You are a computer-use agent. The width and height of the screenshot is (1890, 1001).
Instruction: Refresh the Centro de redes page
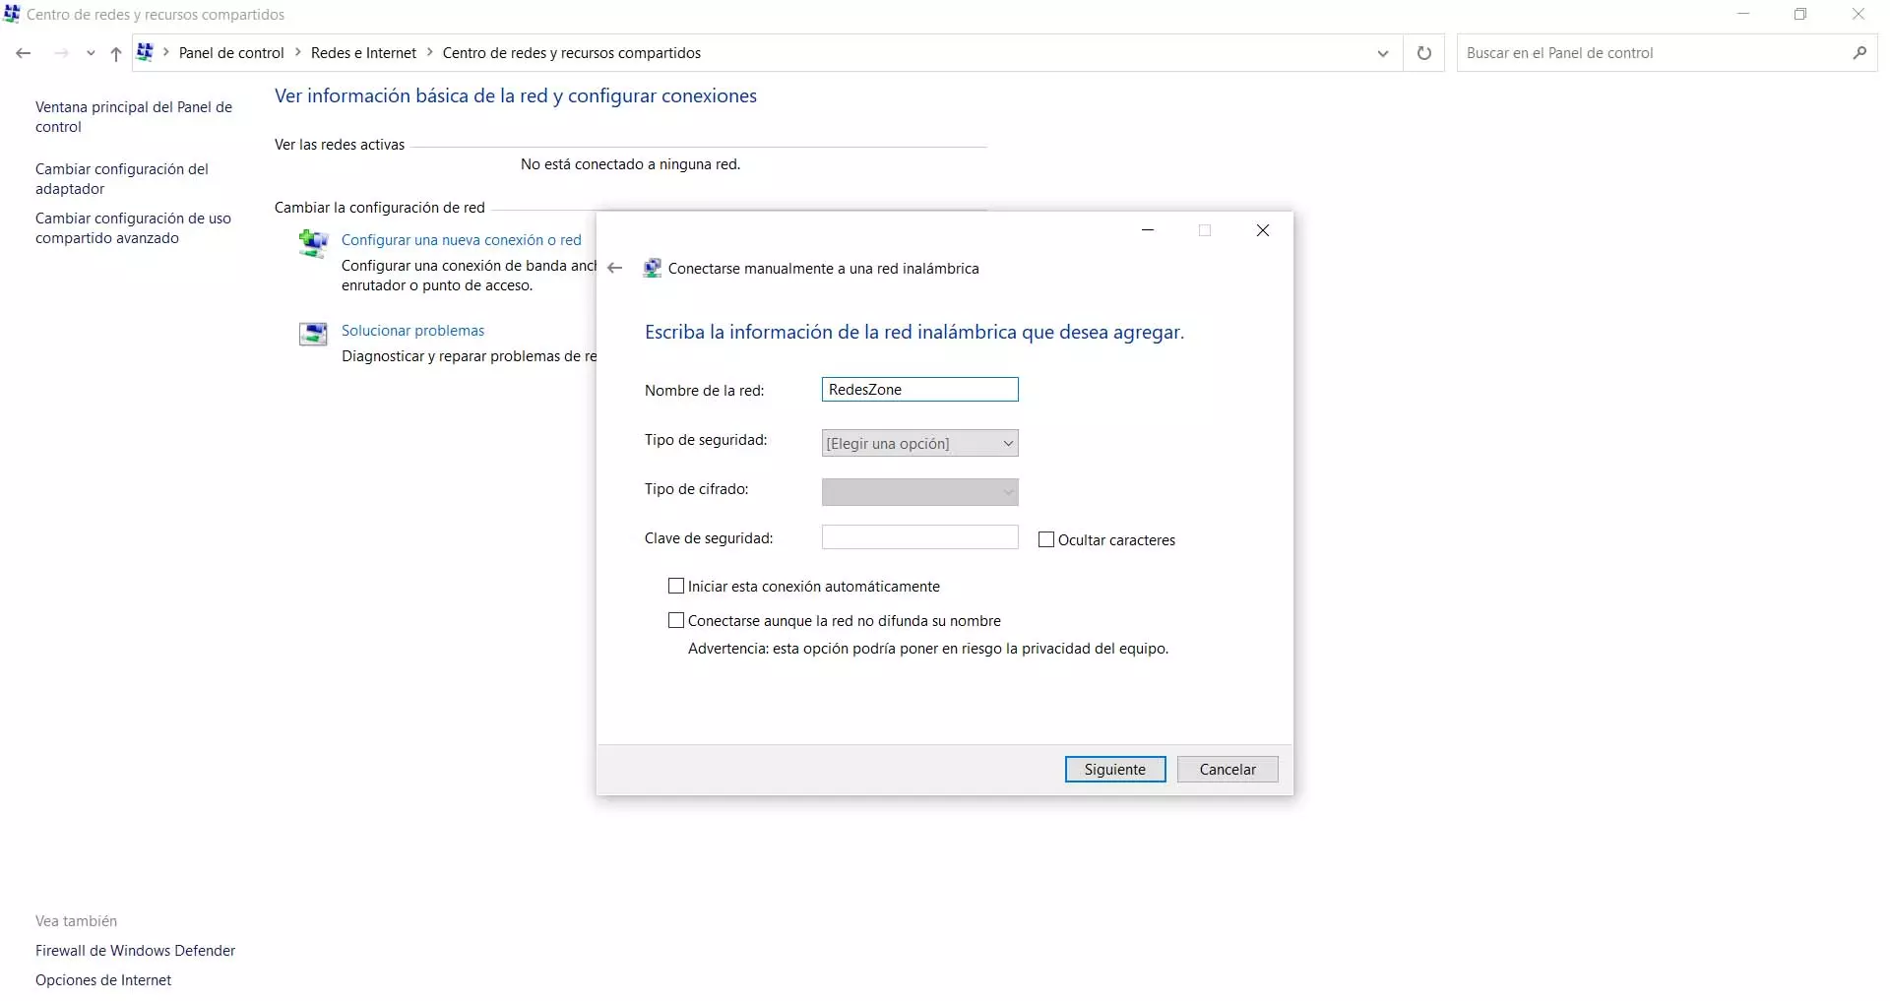coord(1423,53)
